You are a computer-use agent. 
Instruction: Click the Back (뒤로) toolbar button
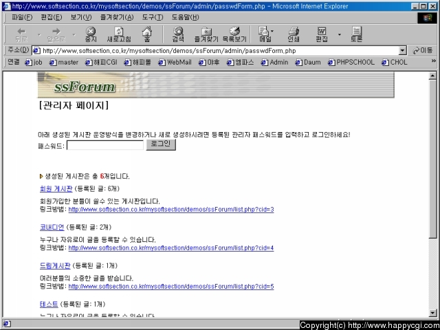point(21,34)
